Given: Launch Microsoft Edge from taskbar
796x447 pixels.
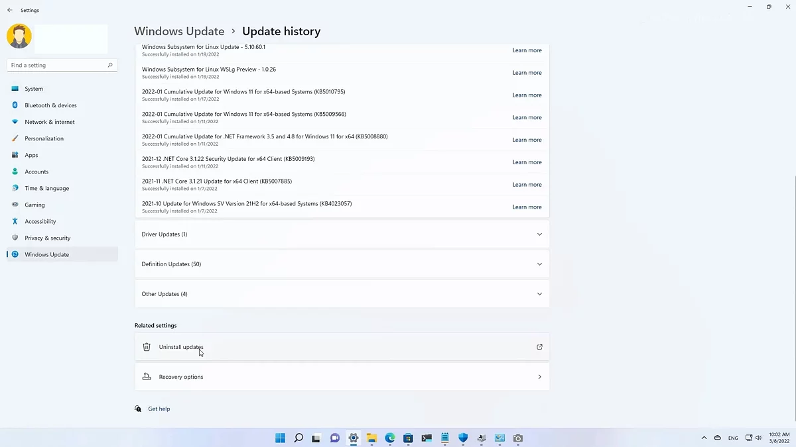Looking at the screenshot, I should pyautogui.click(x=390, y=438).
